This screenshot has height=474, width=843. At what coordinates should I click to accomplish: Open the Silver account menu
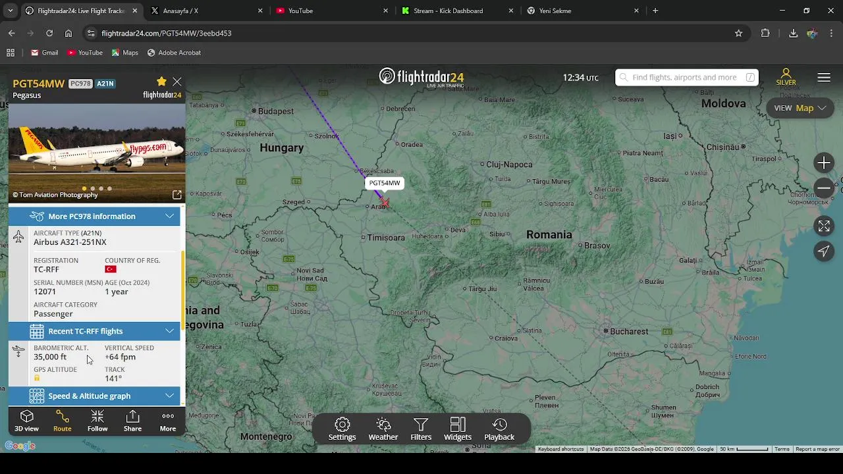pyautogui.click(x=786, y=77)
